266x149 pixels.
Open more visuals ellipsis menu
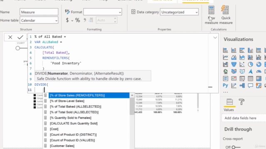click(x=225, y=92)
